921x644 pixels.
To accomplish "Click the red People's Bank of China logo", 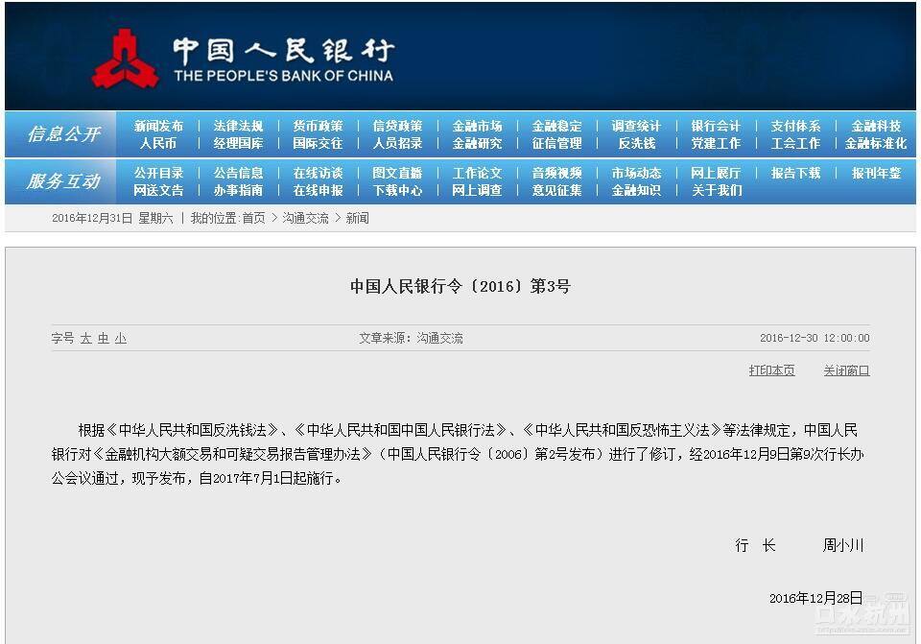I will coord(125,60).
